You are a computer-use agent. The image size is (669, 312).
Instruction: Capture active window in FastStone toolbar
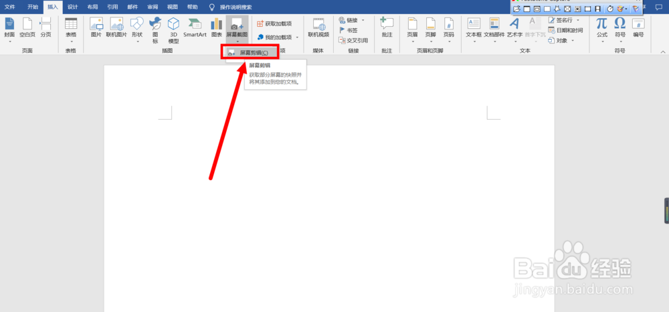pyautogui.click(x=527, y=9)
